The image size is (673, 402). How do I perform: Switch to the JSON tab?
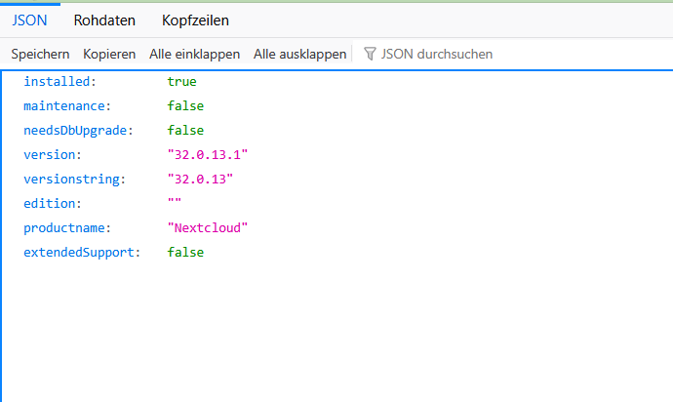tap(29, 20)
